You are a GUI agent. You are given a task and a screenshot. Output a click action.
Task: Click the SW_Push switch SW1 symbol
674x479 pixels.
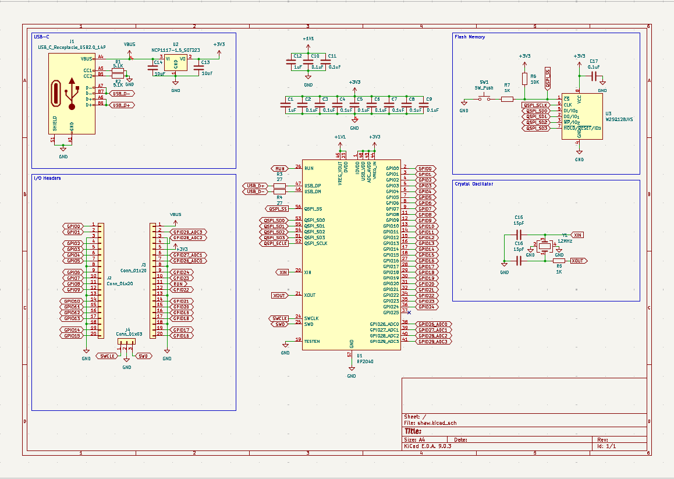tap(484, 99)
